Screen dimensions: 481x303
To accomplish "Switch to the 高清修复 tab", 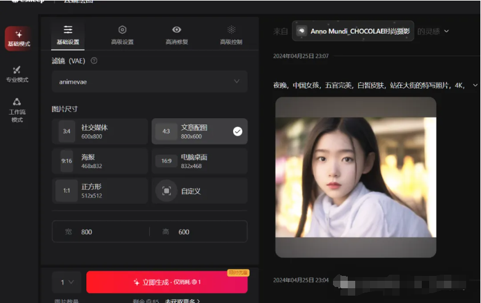I will (x=176, y=35).
